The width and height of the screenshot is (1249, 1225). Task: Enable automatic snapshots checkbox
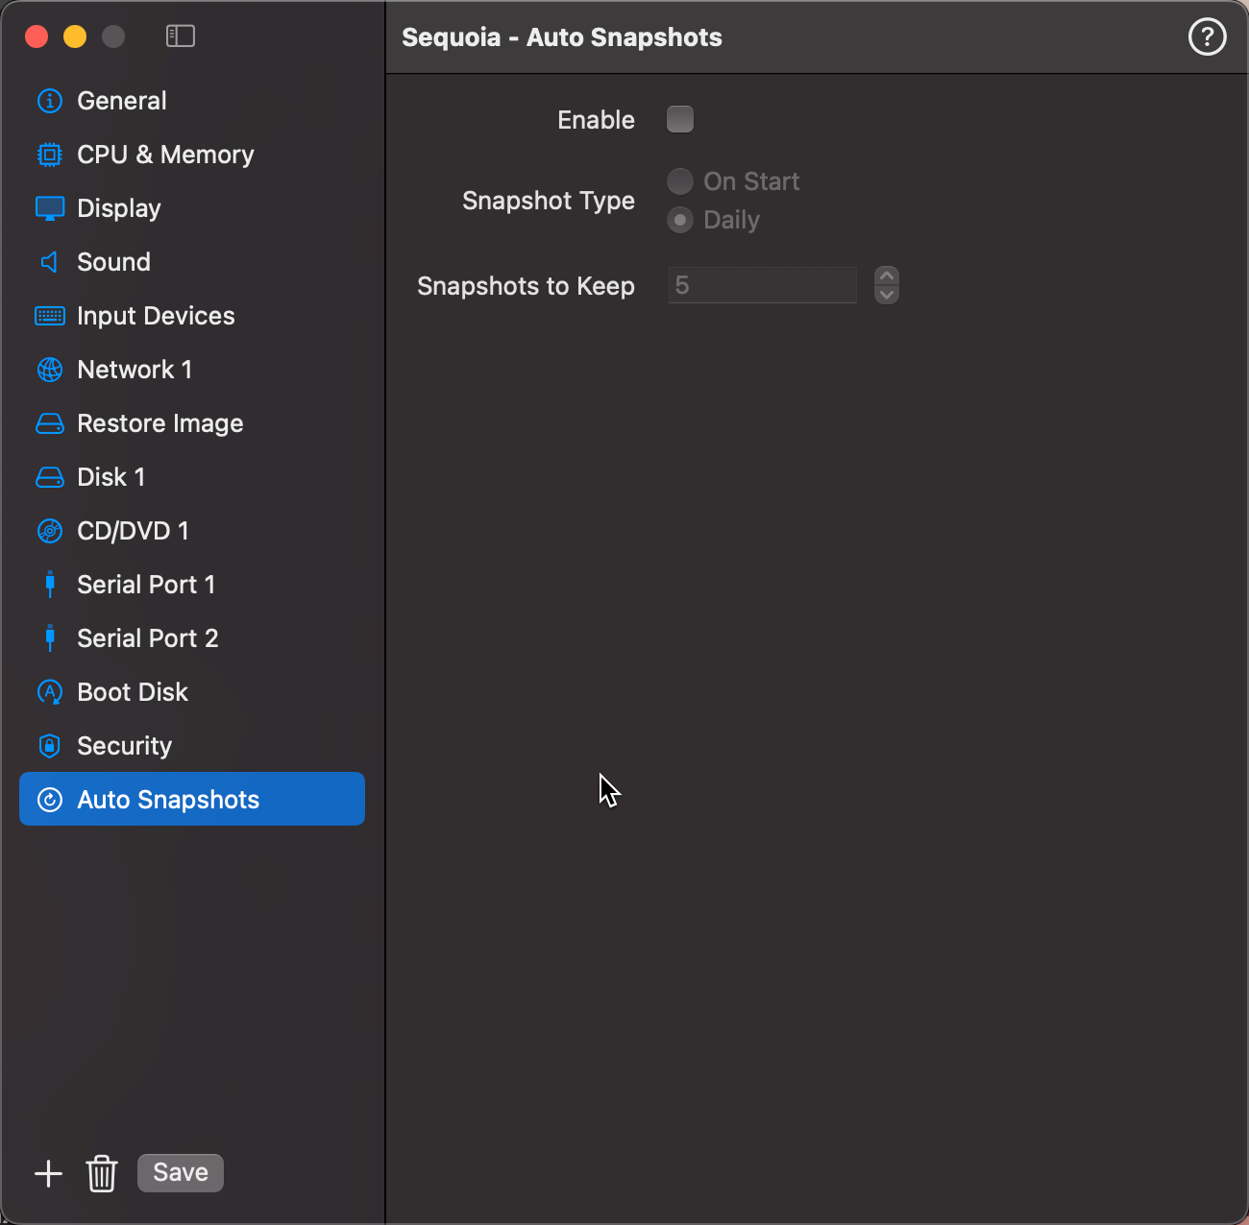pyautogui.click(x=680, y=119)
